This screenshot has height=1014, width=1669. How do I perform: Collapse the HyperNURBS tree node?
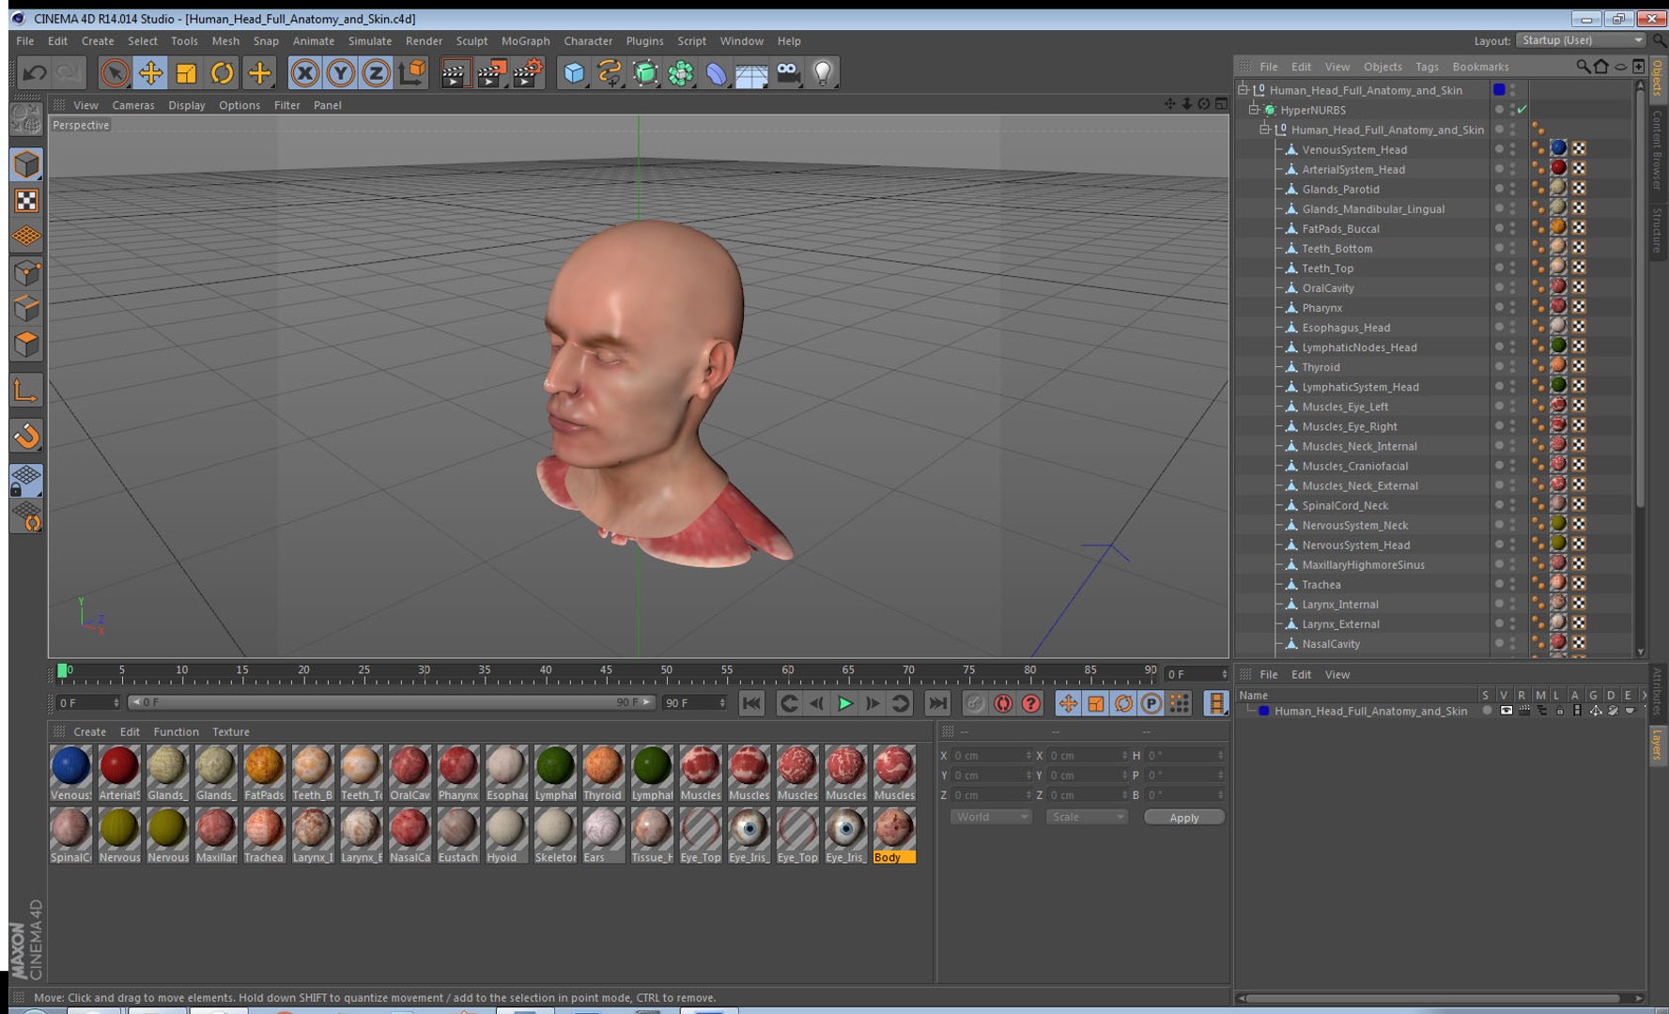click(x=1254, y=110)
